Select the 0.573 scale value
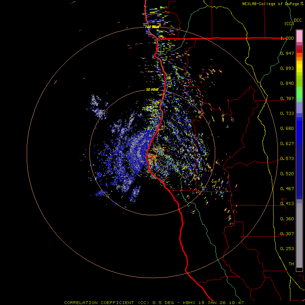 [287, 159]
